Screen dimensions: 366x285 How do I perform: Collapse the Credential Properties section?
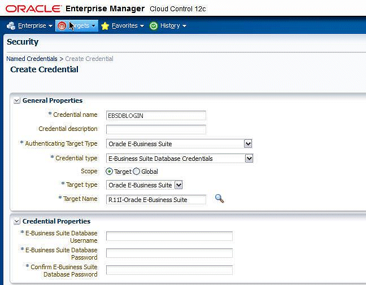click(x=17, y=221)
